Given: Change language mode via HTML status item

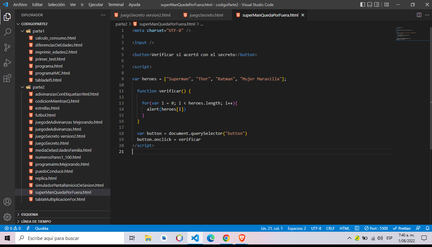Looking at the screenshot, I should coord(345,229).
